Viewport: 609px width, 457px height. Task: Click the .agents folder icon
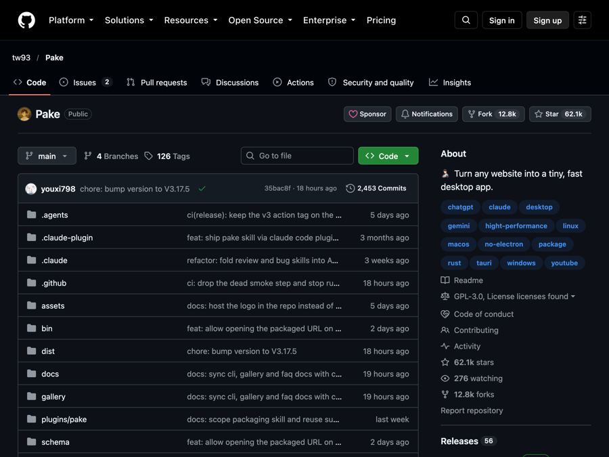click(31, 215)
